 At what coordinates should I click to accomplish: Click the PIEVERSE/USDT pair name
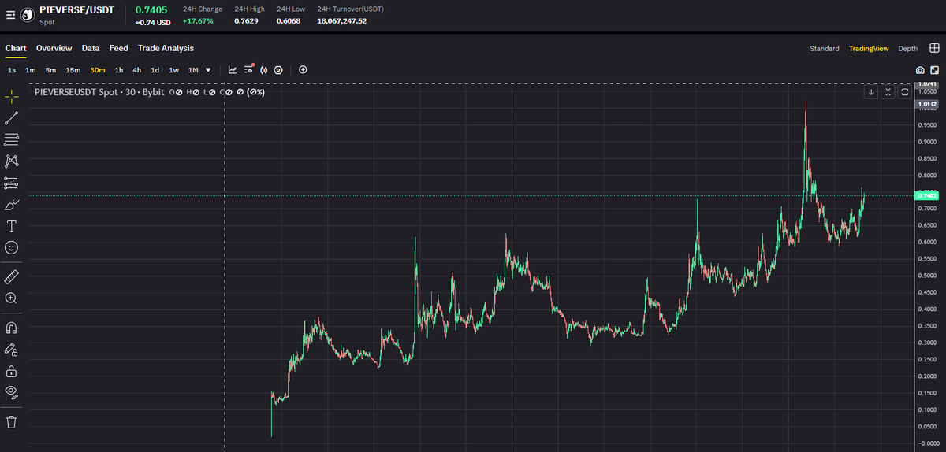pyautogui.click(x=76, y=10)
